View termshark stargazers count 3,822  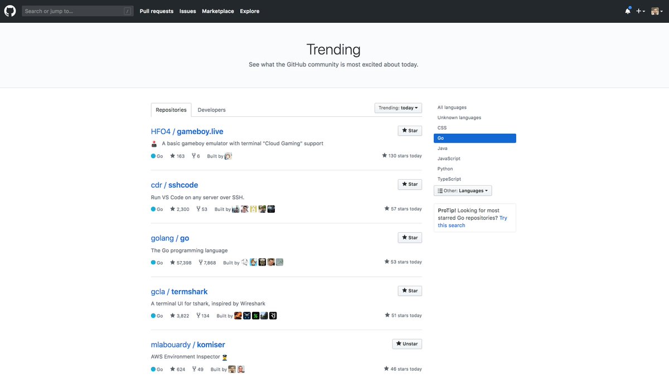click(180, 316)
